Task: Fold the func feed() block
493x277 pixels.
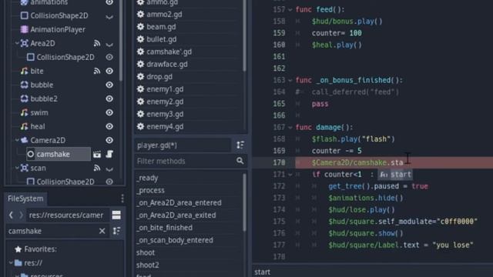Action: pos(290,10)
